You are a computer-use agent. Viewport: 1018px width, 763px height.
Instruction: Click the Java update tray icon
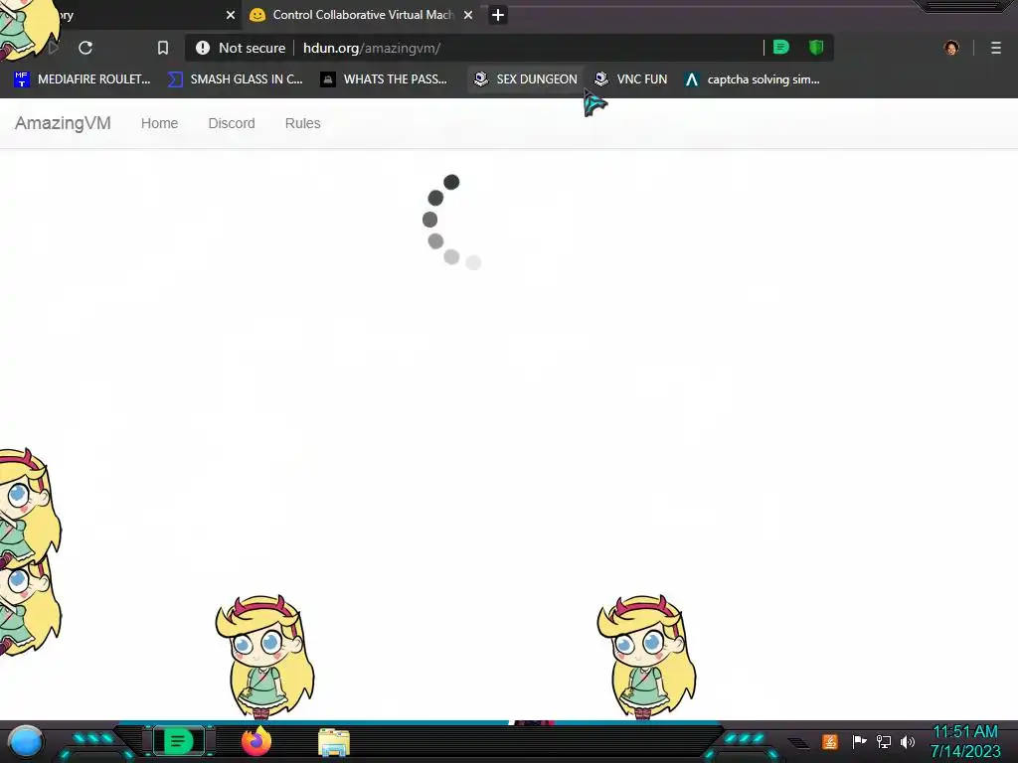pos(830,741)
